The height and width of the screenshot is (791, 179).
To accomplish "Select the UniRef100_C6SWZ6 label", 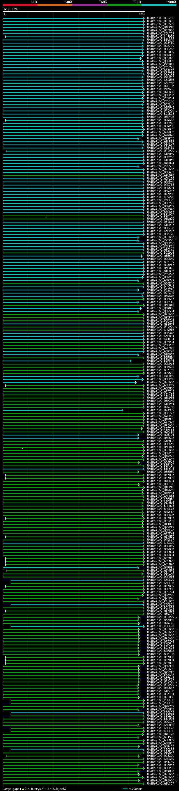I will pos(161,80).
